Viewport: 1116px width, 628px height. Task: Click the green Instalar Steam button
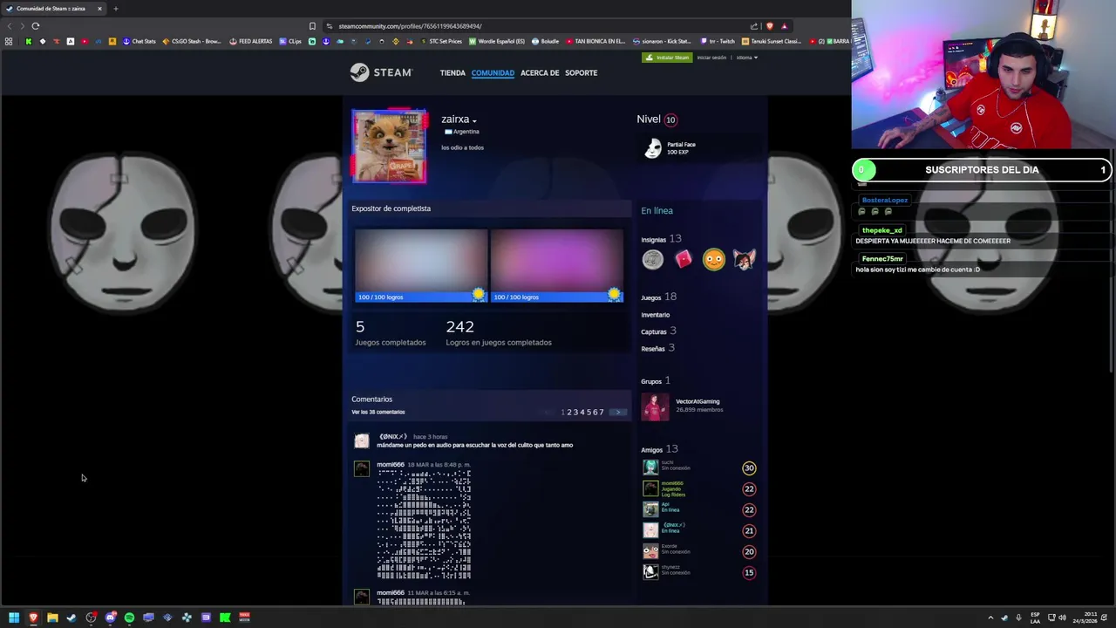[x=667, y=58]
